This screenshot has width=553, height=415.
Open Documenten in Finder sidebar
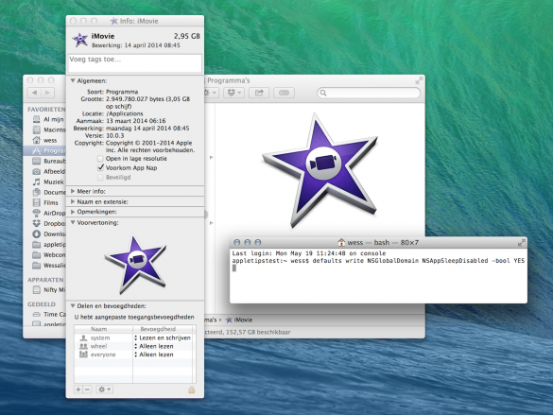coord(48,192)
